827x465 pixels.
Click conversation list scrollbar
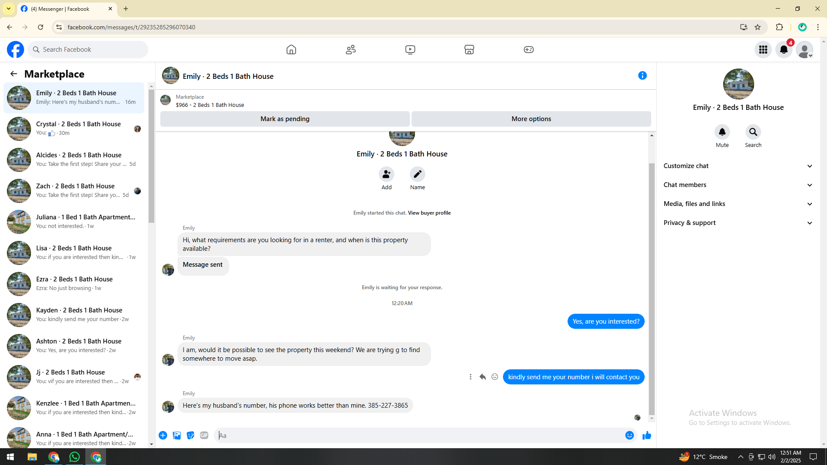[x=151, y=156]
